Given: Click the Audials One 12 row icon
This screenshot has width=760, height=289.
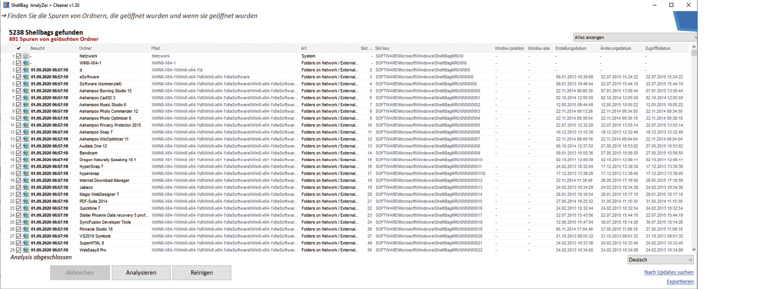Looking at the screenshot, I should [x=26, y=146].
